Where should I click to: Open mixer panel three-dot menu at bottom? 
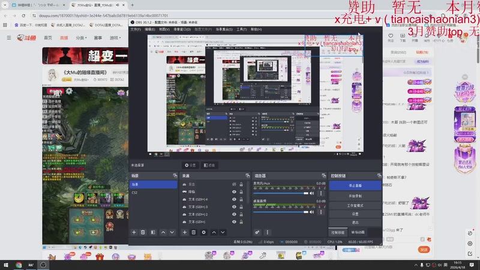coord(267,232)
